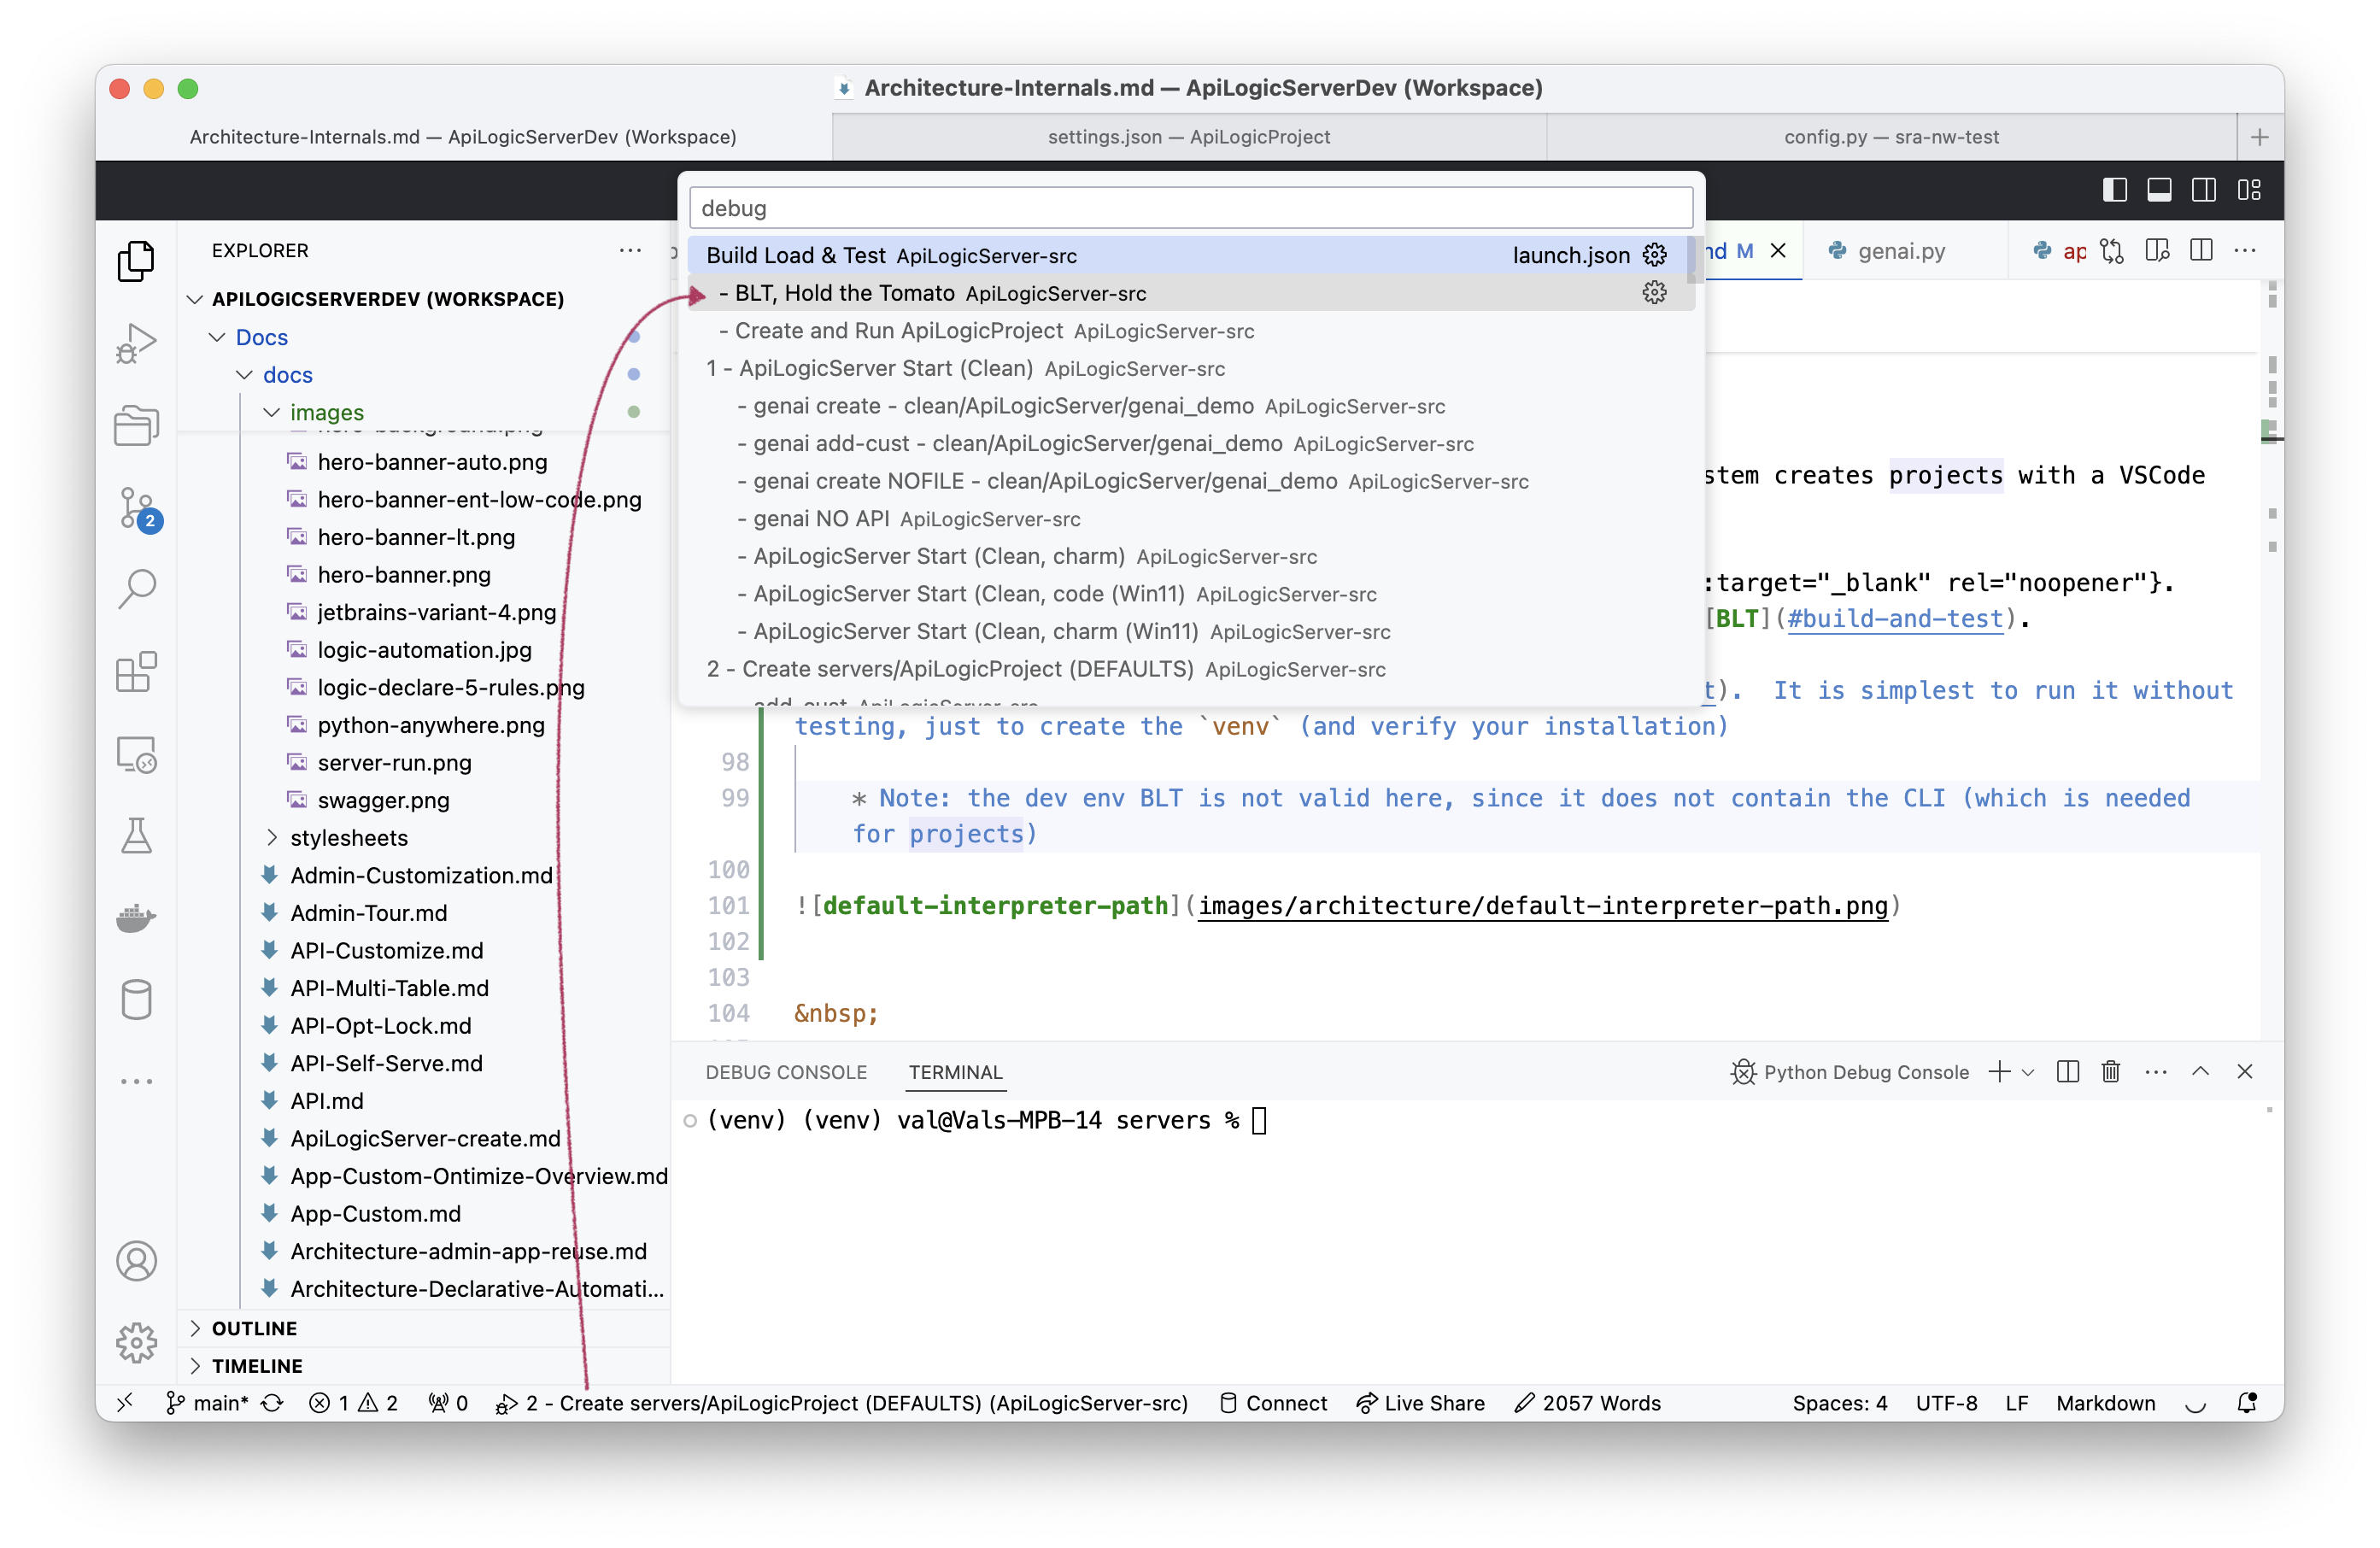
Task: Change language mode Markdown
Action: click(x=2105, y=1402)
